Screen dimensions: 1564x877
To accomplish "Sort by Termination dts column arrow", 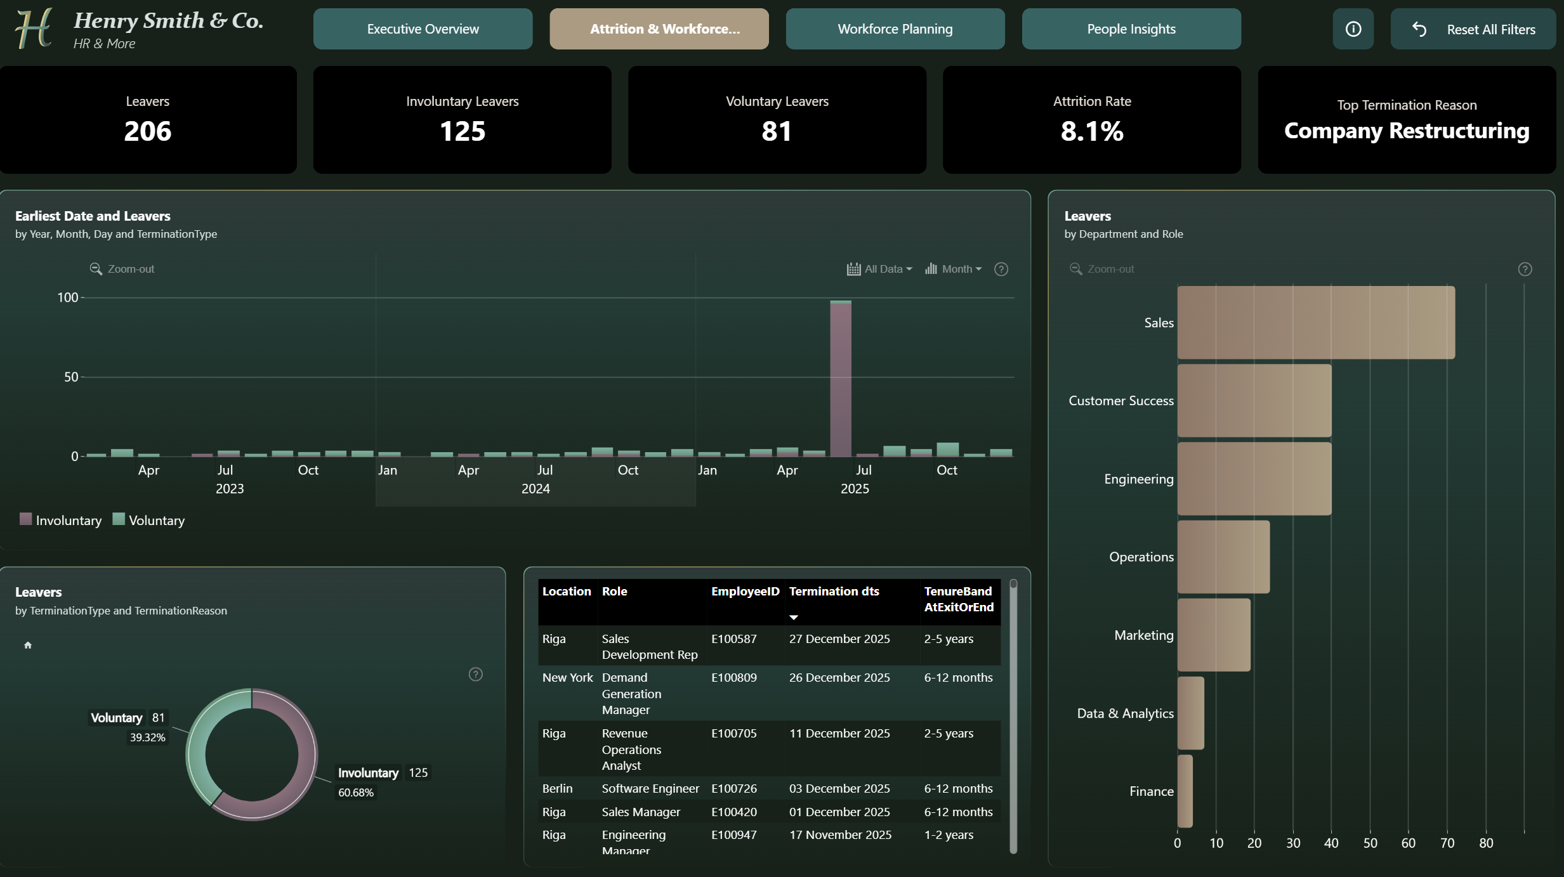I will [x=793, y=617].
